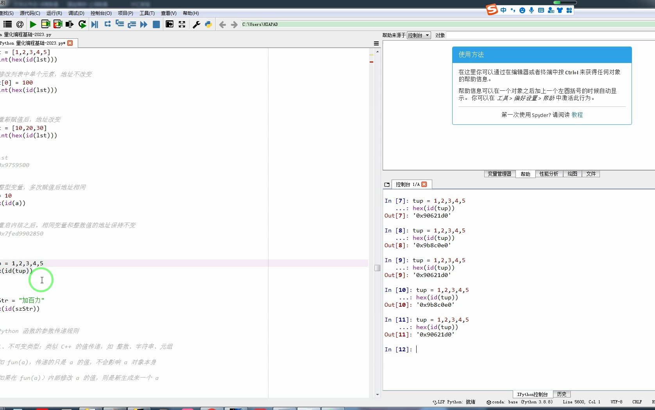The height and width of the screenshot is (410, 655).
Task: Continue execution with the fast-forward icon
Action: pyautogui.click(x=144, y=24)
